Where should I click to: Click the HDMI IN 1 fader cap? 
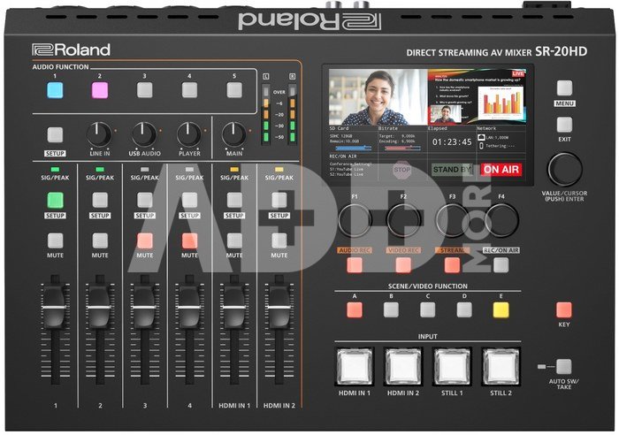click(234, 306)
